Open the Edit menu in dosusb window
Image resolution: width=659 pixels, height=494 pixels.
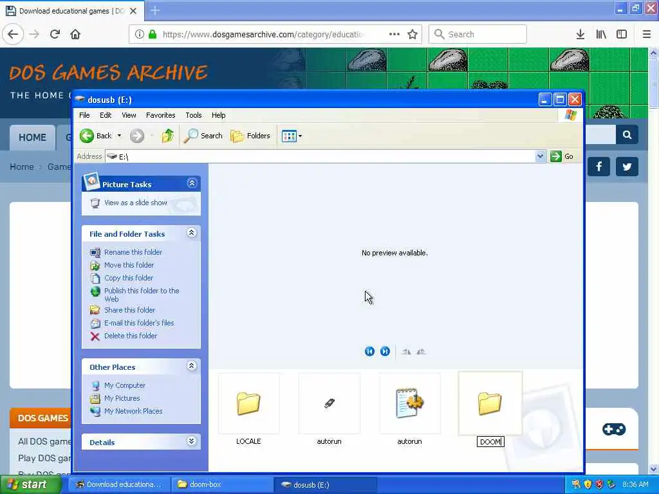106,115
